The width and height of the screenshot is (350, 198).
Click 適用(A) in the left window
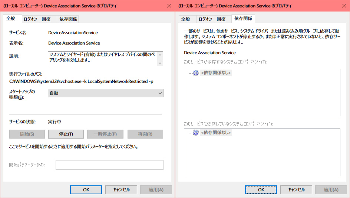[156, 190]
